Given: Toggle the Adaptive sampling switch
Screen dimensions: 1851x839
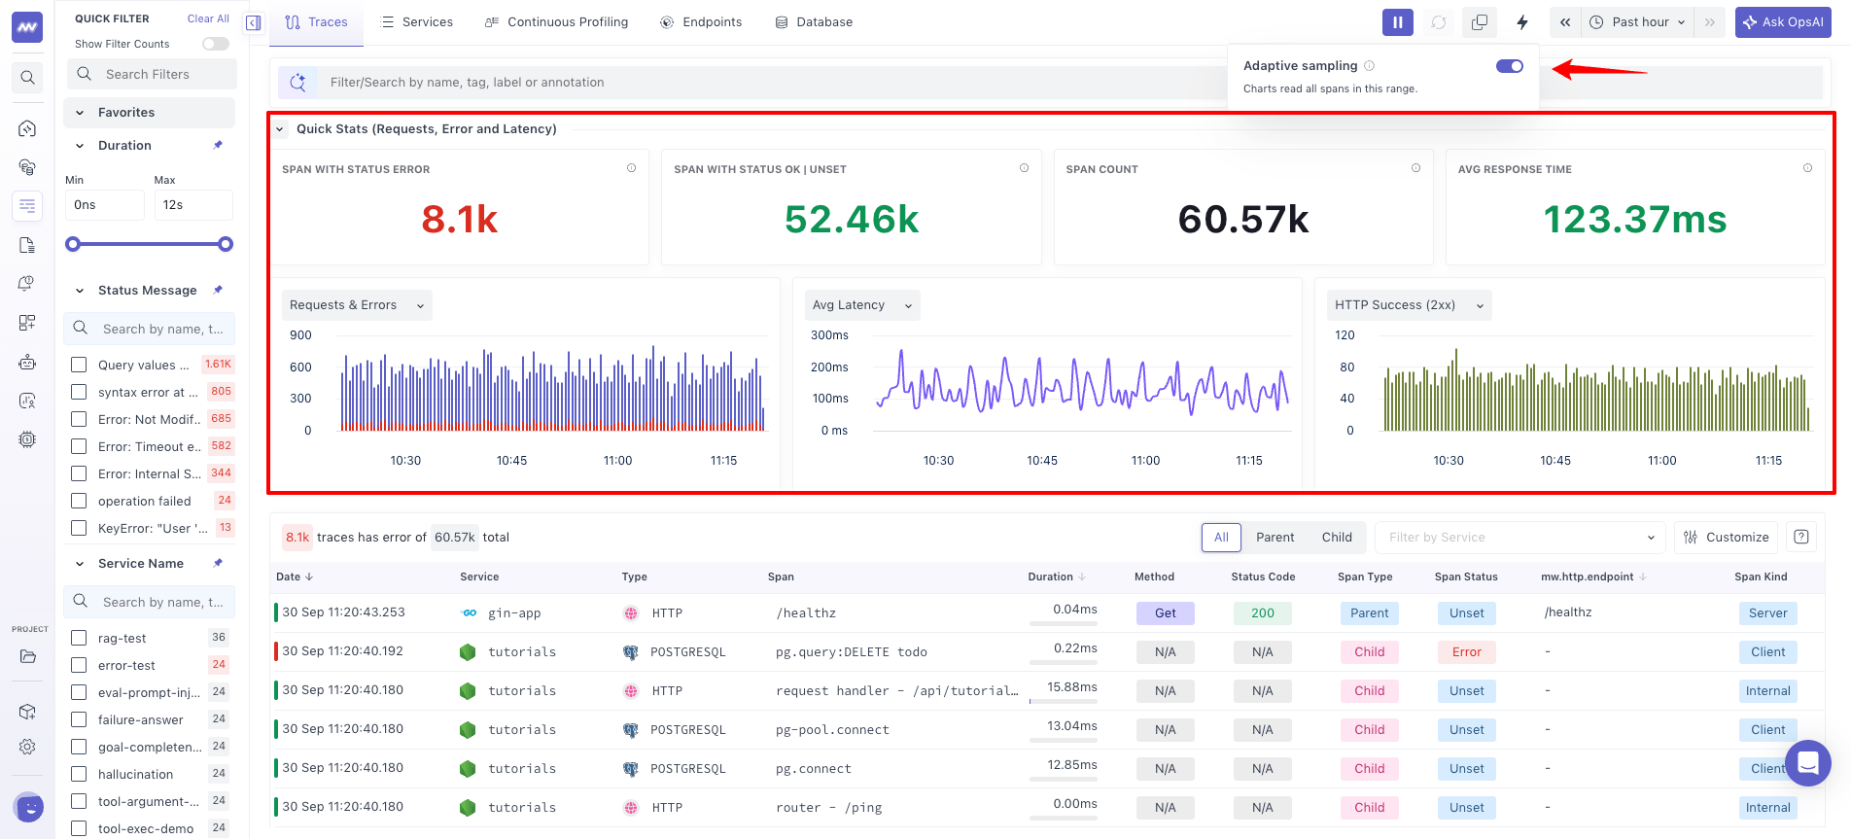Looking at the screenshot, I should coord(1510,66).
